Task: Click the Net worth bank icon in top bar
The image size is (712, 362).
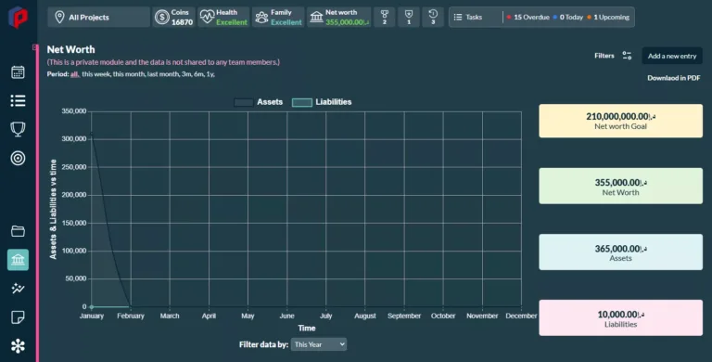Action: pos(316,18)
